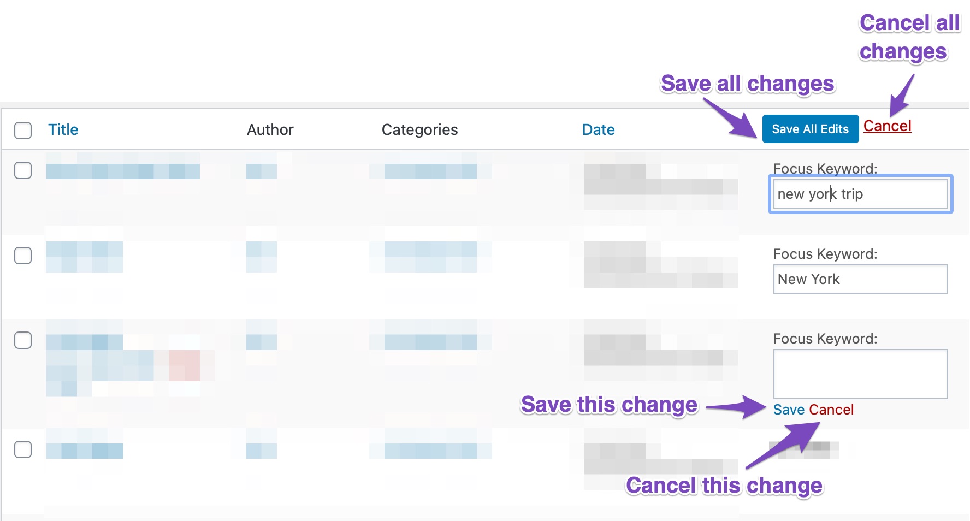This screenshot has height=521, width=970.
Task: Tick the select-all checkbox in table header
Action: (x=23, y=131)
